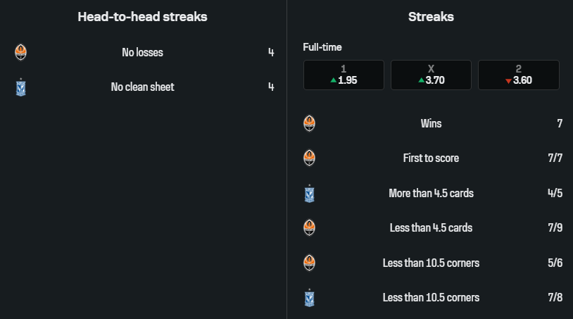Click Shakhtar crest beside Less than 4.5 cards
573x319 pixels.
coord(309,228)
